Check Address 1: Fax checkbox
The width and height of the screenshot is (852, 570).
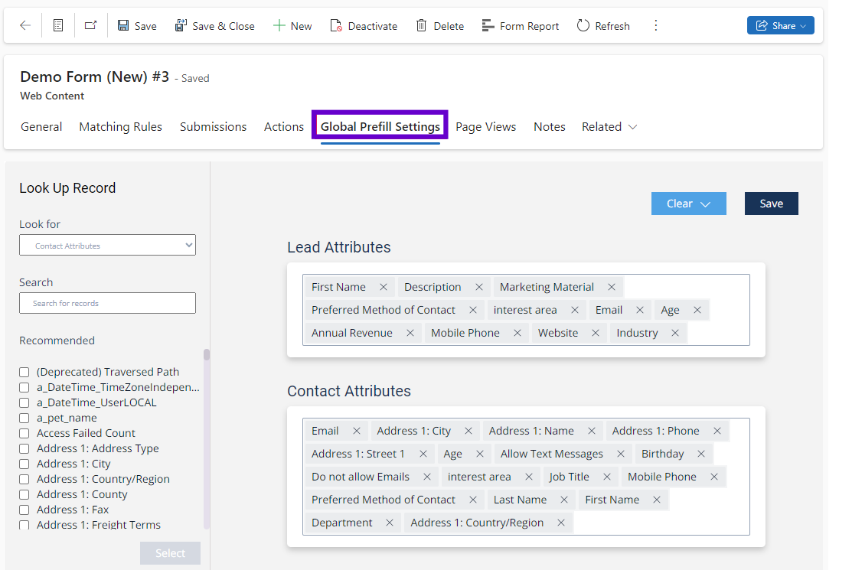click(24, 510)
